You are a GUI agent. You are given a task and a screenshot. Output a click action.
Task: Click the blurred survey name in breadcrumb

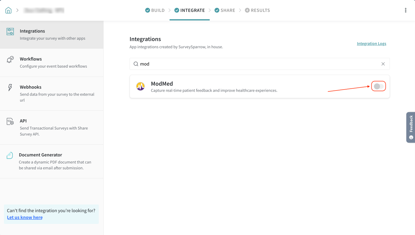pyautogui.click(x=44, y=10)
